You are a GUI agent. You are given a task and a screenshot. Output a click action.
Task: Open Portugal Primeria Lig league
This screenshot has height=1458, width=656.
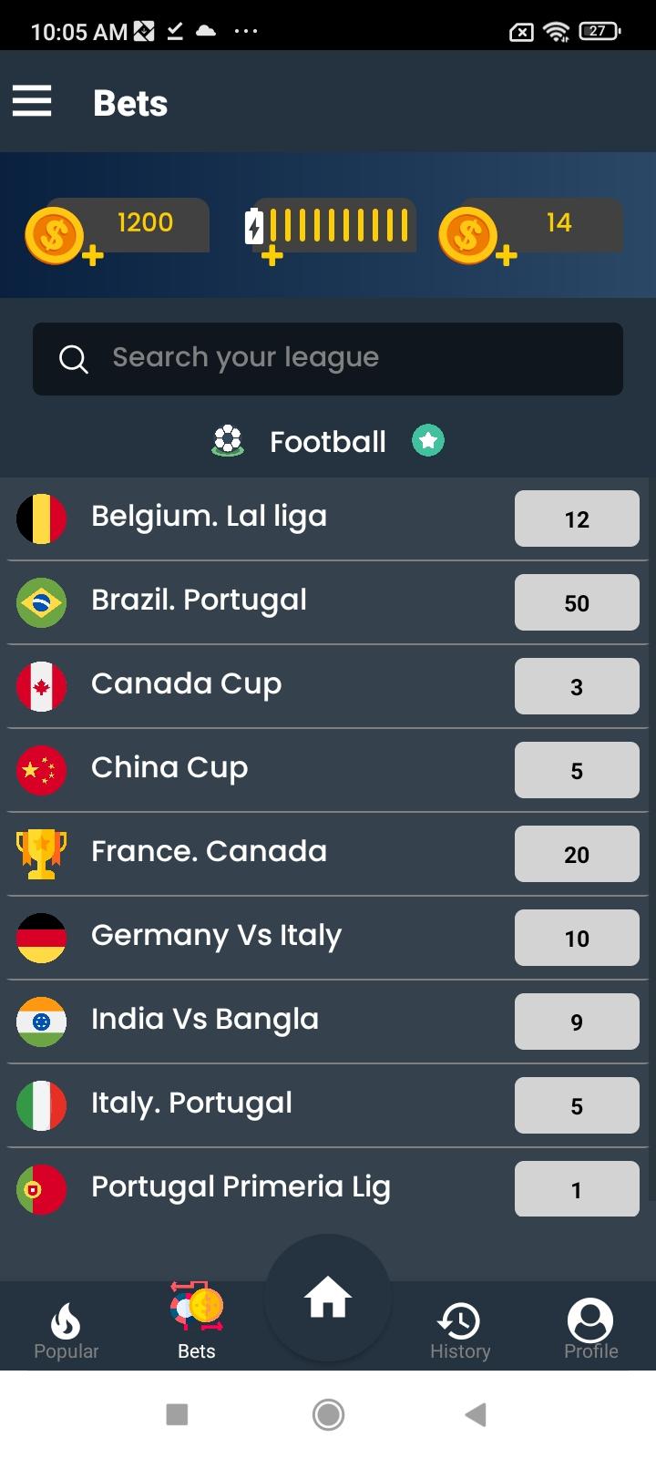point(241,1187)
